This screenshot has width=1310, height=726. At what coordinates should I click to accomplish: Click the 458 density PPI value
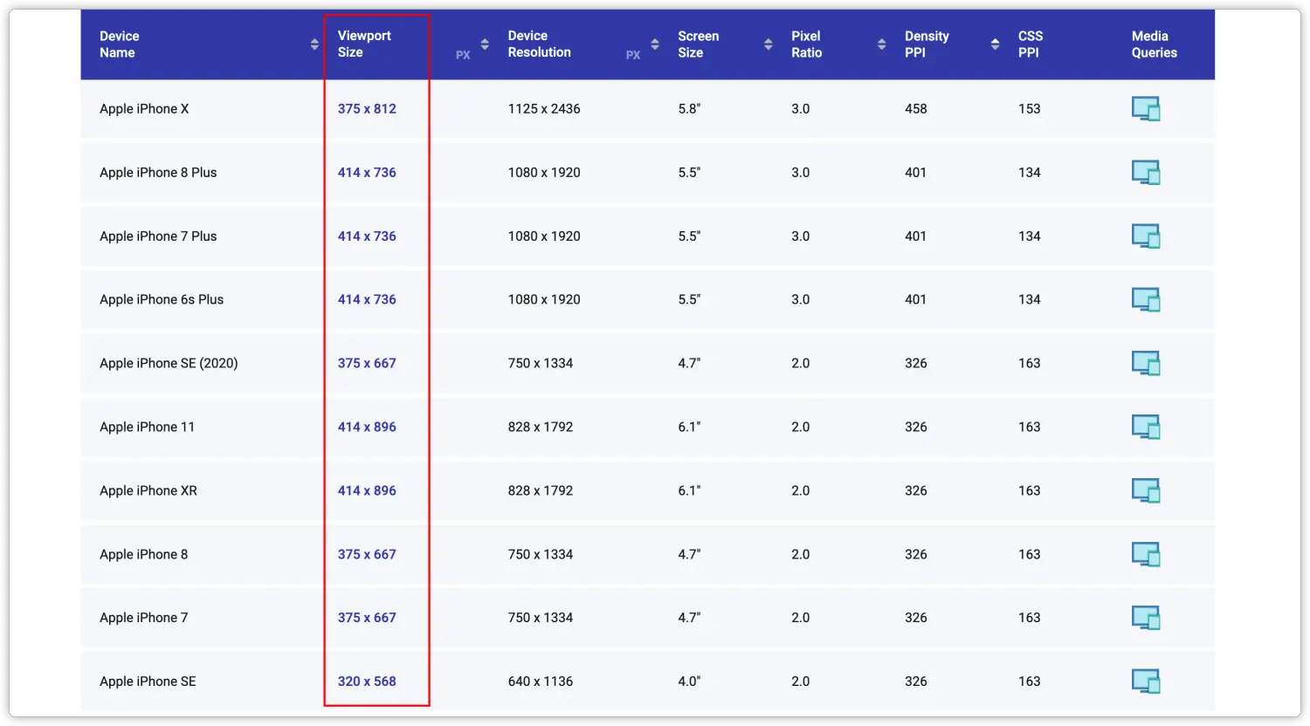tap(916, 109)
